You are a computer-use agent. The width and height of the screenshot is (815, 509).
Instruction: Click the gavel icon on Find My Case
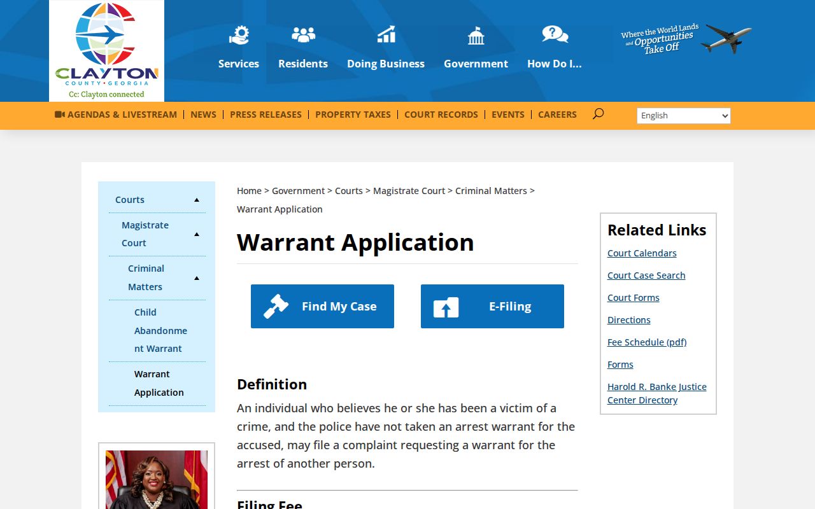tap(276, 306)
